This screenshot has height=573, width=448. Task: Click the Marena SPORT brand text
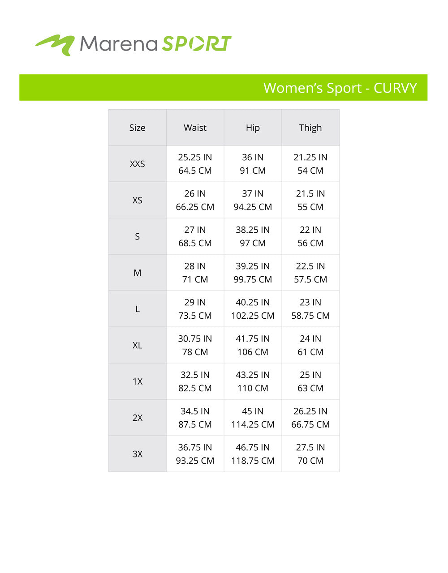coord(155,44)
